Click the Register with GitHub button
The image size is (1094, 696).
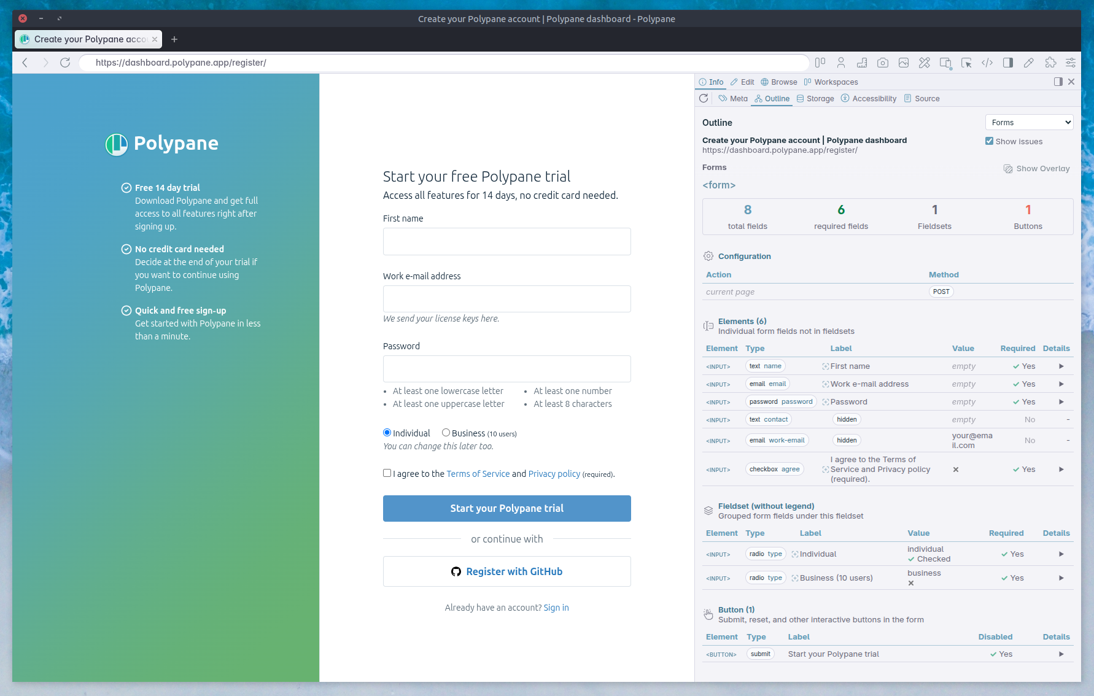coord(507,572)
